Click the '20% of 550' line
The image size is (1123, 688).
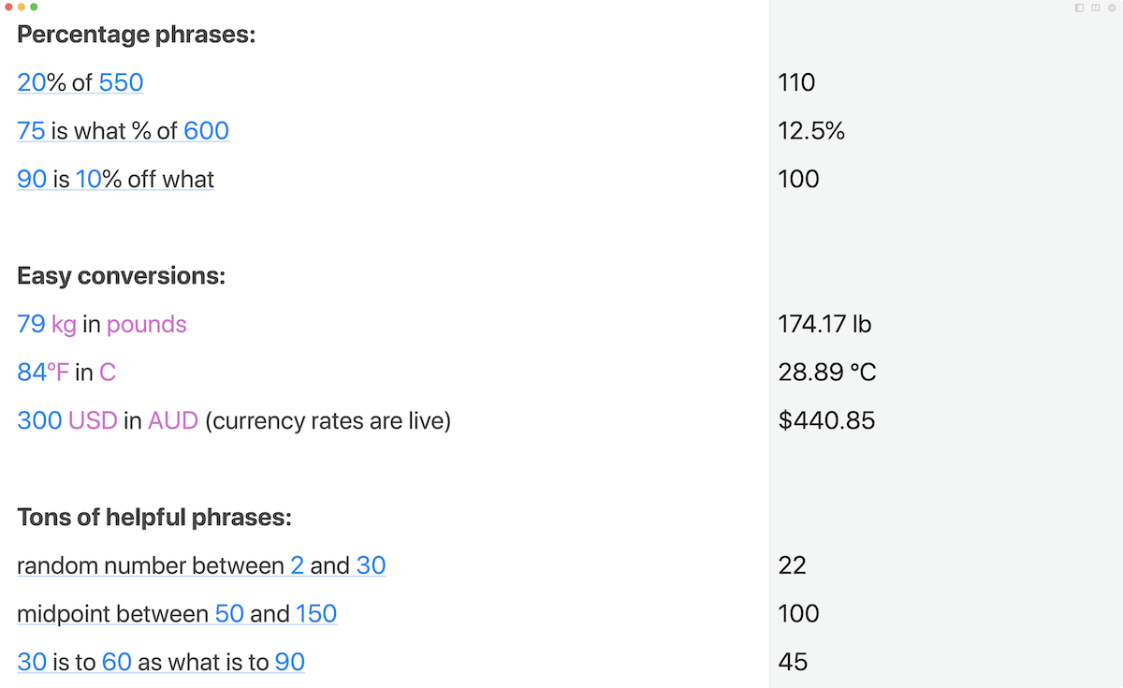(80, 82)
